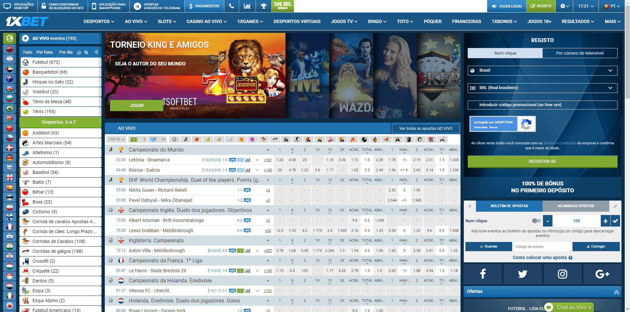Favorite Campeonato do Mundo trophy icon
630x312 pixels.
click(121, 150)
